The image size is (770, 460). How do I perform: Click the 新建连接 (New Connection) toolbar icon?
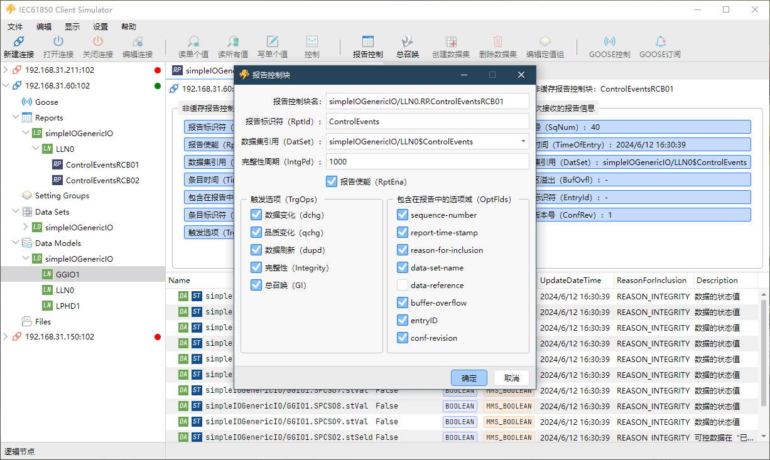[19, 42]
